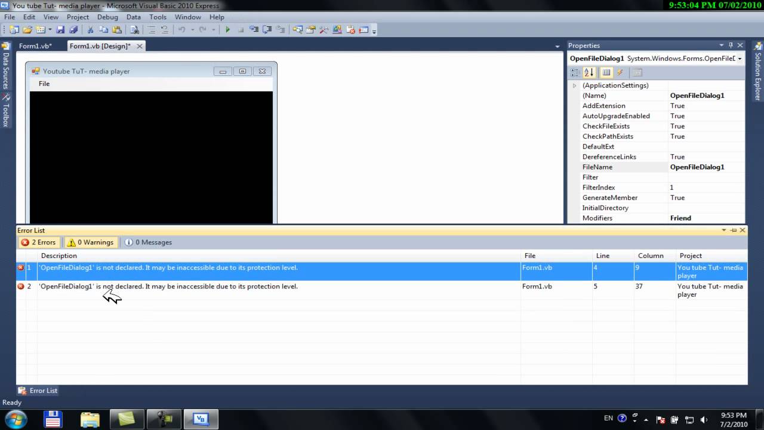Viewport: 764px width, 430px height.
Task: Toggle the 2 Errors filter button
Action: click(38, 242)
